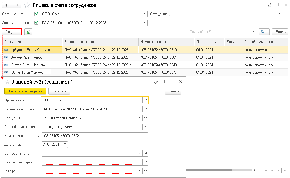Click the navigate back arrow
The width and height of the screenshot is (290, 178).
click(x=7, y=5)
